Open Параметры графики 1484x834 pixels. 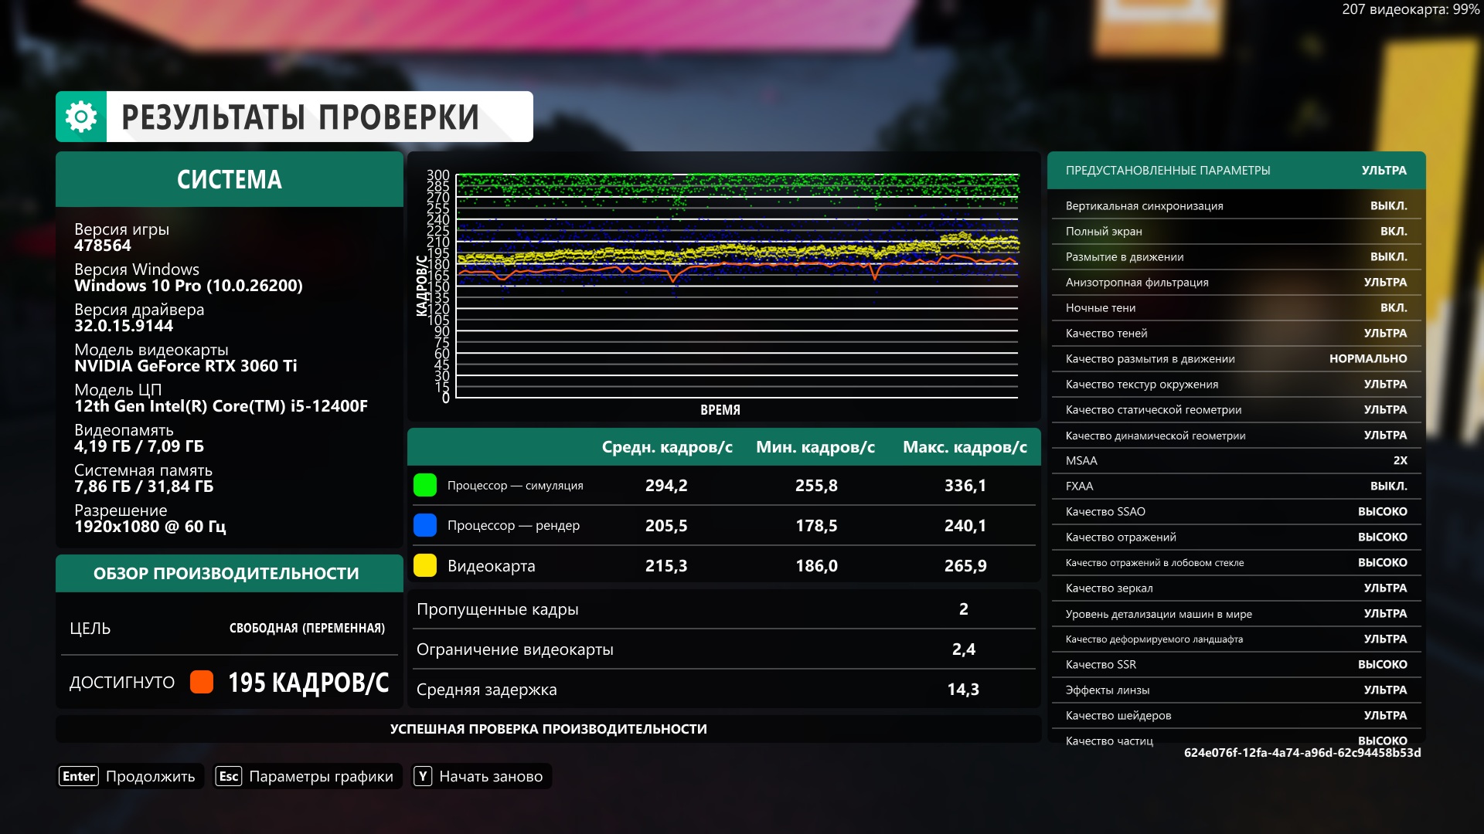321,776
